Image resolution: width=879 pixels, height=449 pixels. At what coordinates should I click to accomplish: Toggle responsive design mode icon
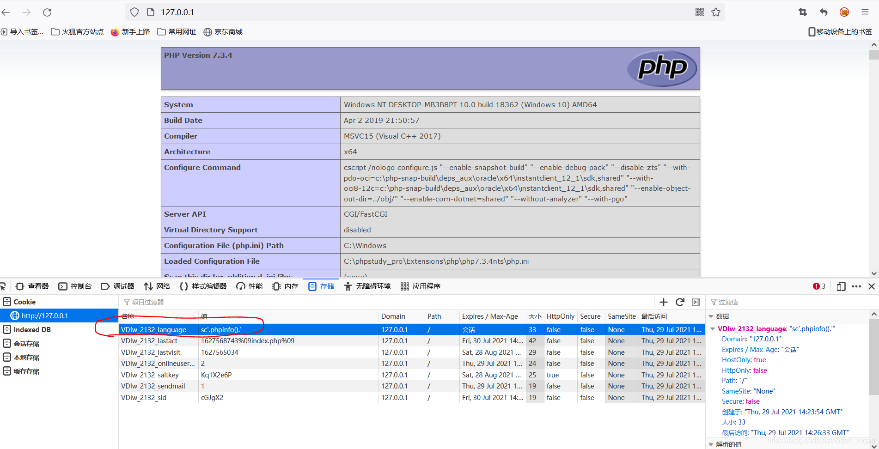pos(841,286)
